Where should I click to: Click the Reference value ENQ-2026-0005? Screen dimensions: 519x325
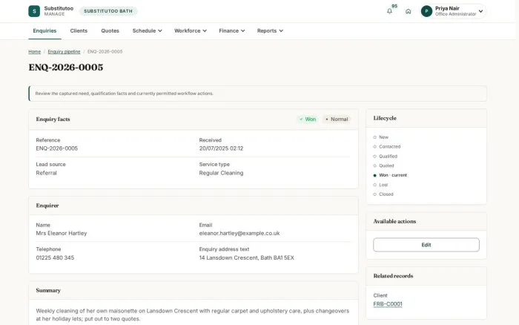56,148
